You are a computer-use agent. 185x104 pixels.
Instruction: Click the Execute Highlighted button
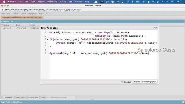(x=149, y=82)
